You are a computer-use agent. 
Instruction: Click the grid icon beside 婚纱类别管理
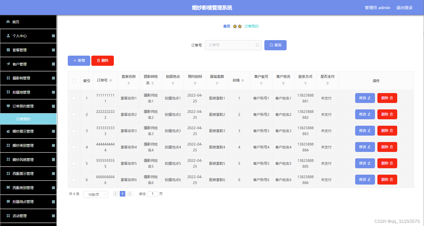point(8,145)
